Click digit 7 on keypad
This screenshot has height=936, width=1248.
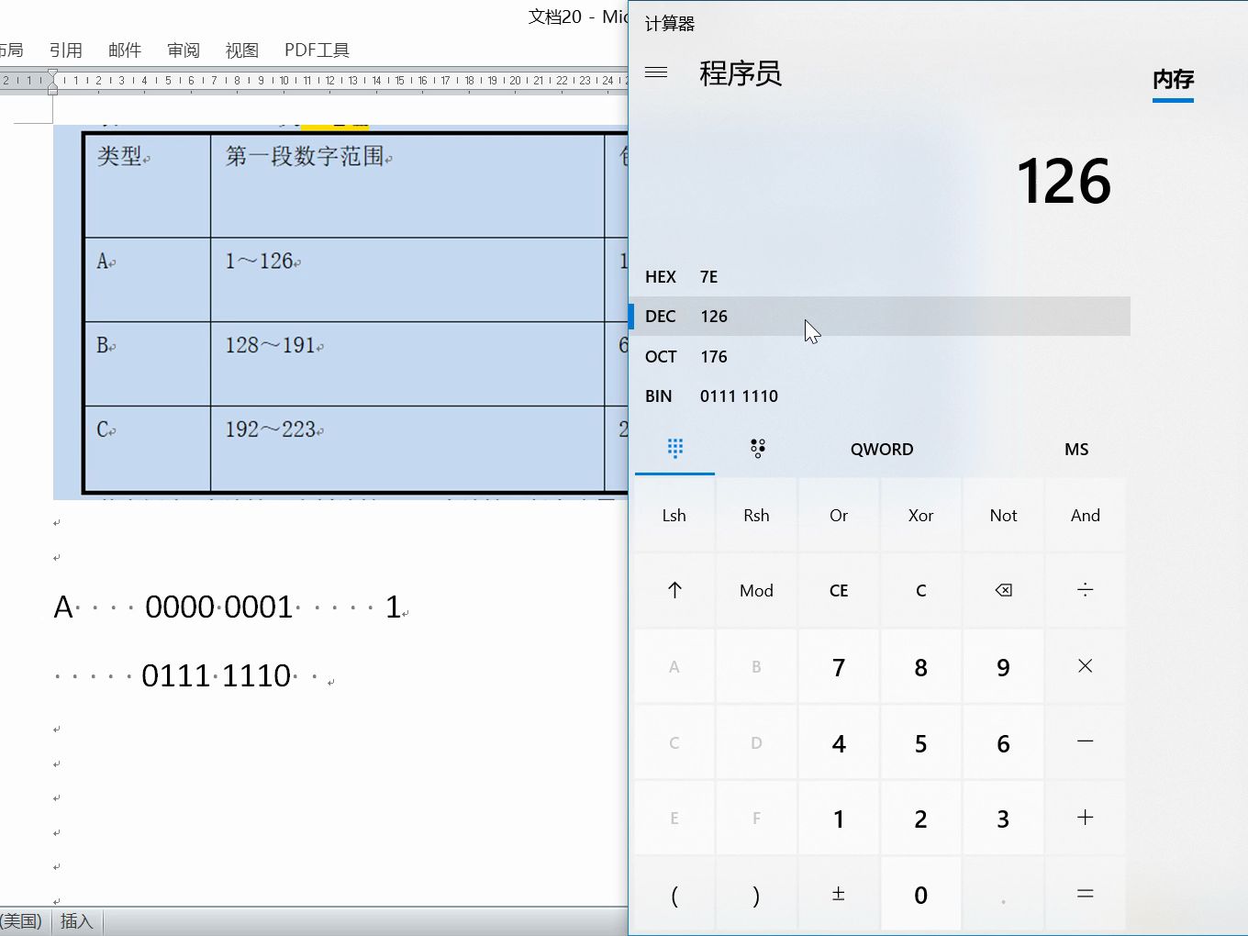(x=839, y=667)
